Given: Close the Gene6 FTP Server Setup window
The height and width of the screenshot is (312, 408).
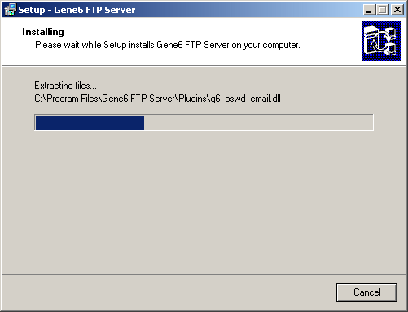Looking at the screenshot, I should coord(397,10).
